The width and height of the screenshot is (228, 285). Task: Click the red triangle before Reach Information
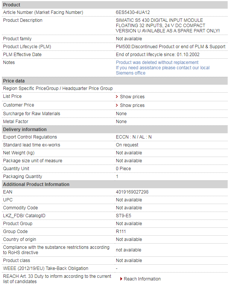point(121,279)
